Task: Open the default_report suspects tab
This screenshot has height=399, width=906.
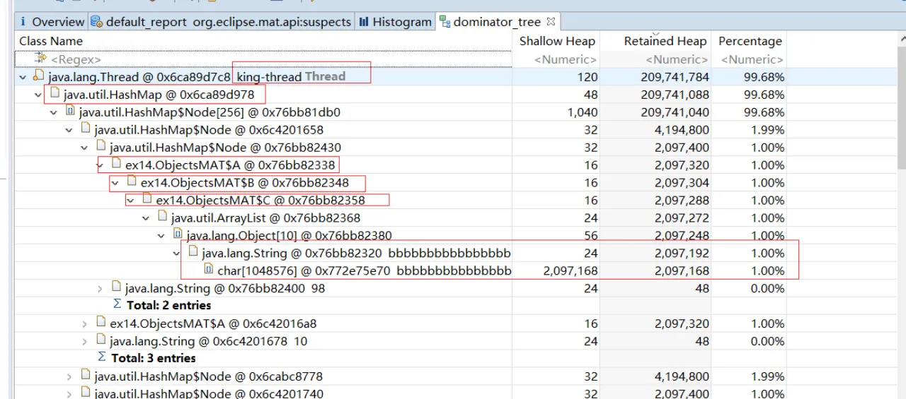Action: [x=221, y=22]
